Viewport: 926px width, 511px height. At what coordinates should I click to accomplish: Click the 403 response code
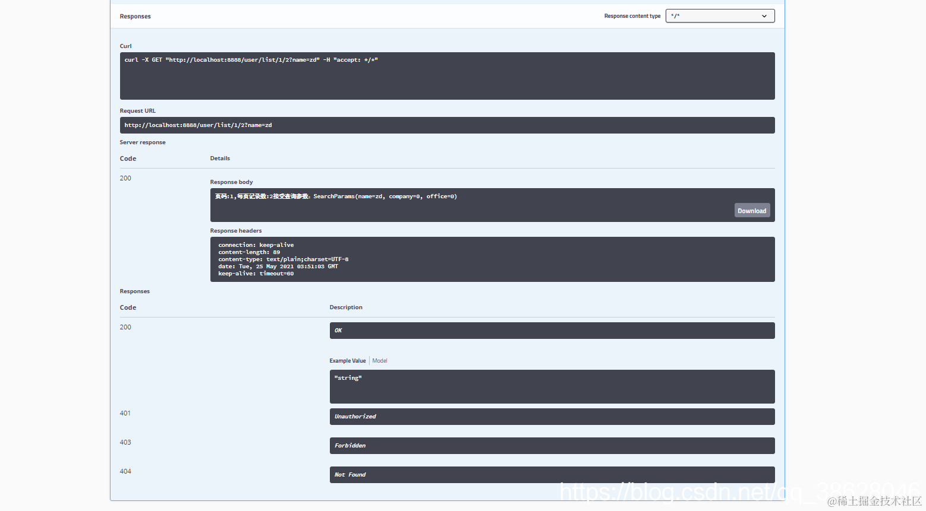125,442
